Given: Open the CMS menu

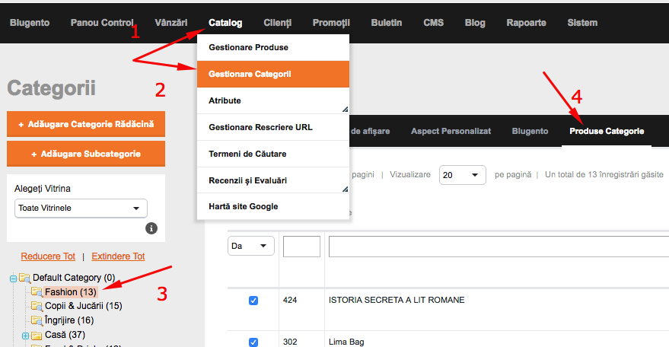Looking at the screenshot, I should coord(434,23).
